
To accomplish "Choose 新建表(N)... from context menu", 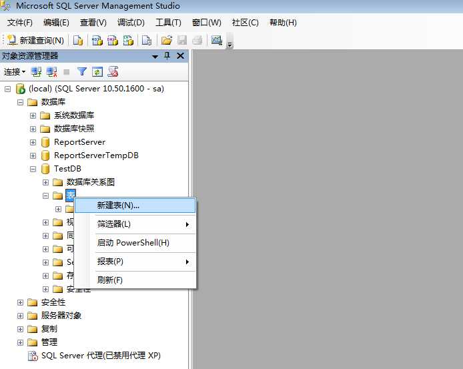I will click(x=135, y=206).
